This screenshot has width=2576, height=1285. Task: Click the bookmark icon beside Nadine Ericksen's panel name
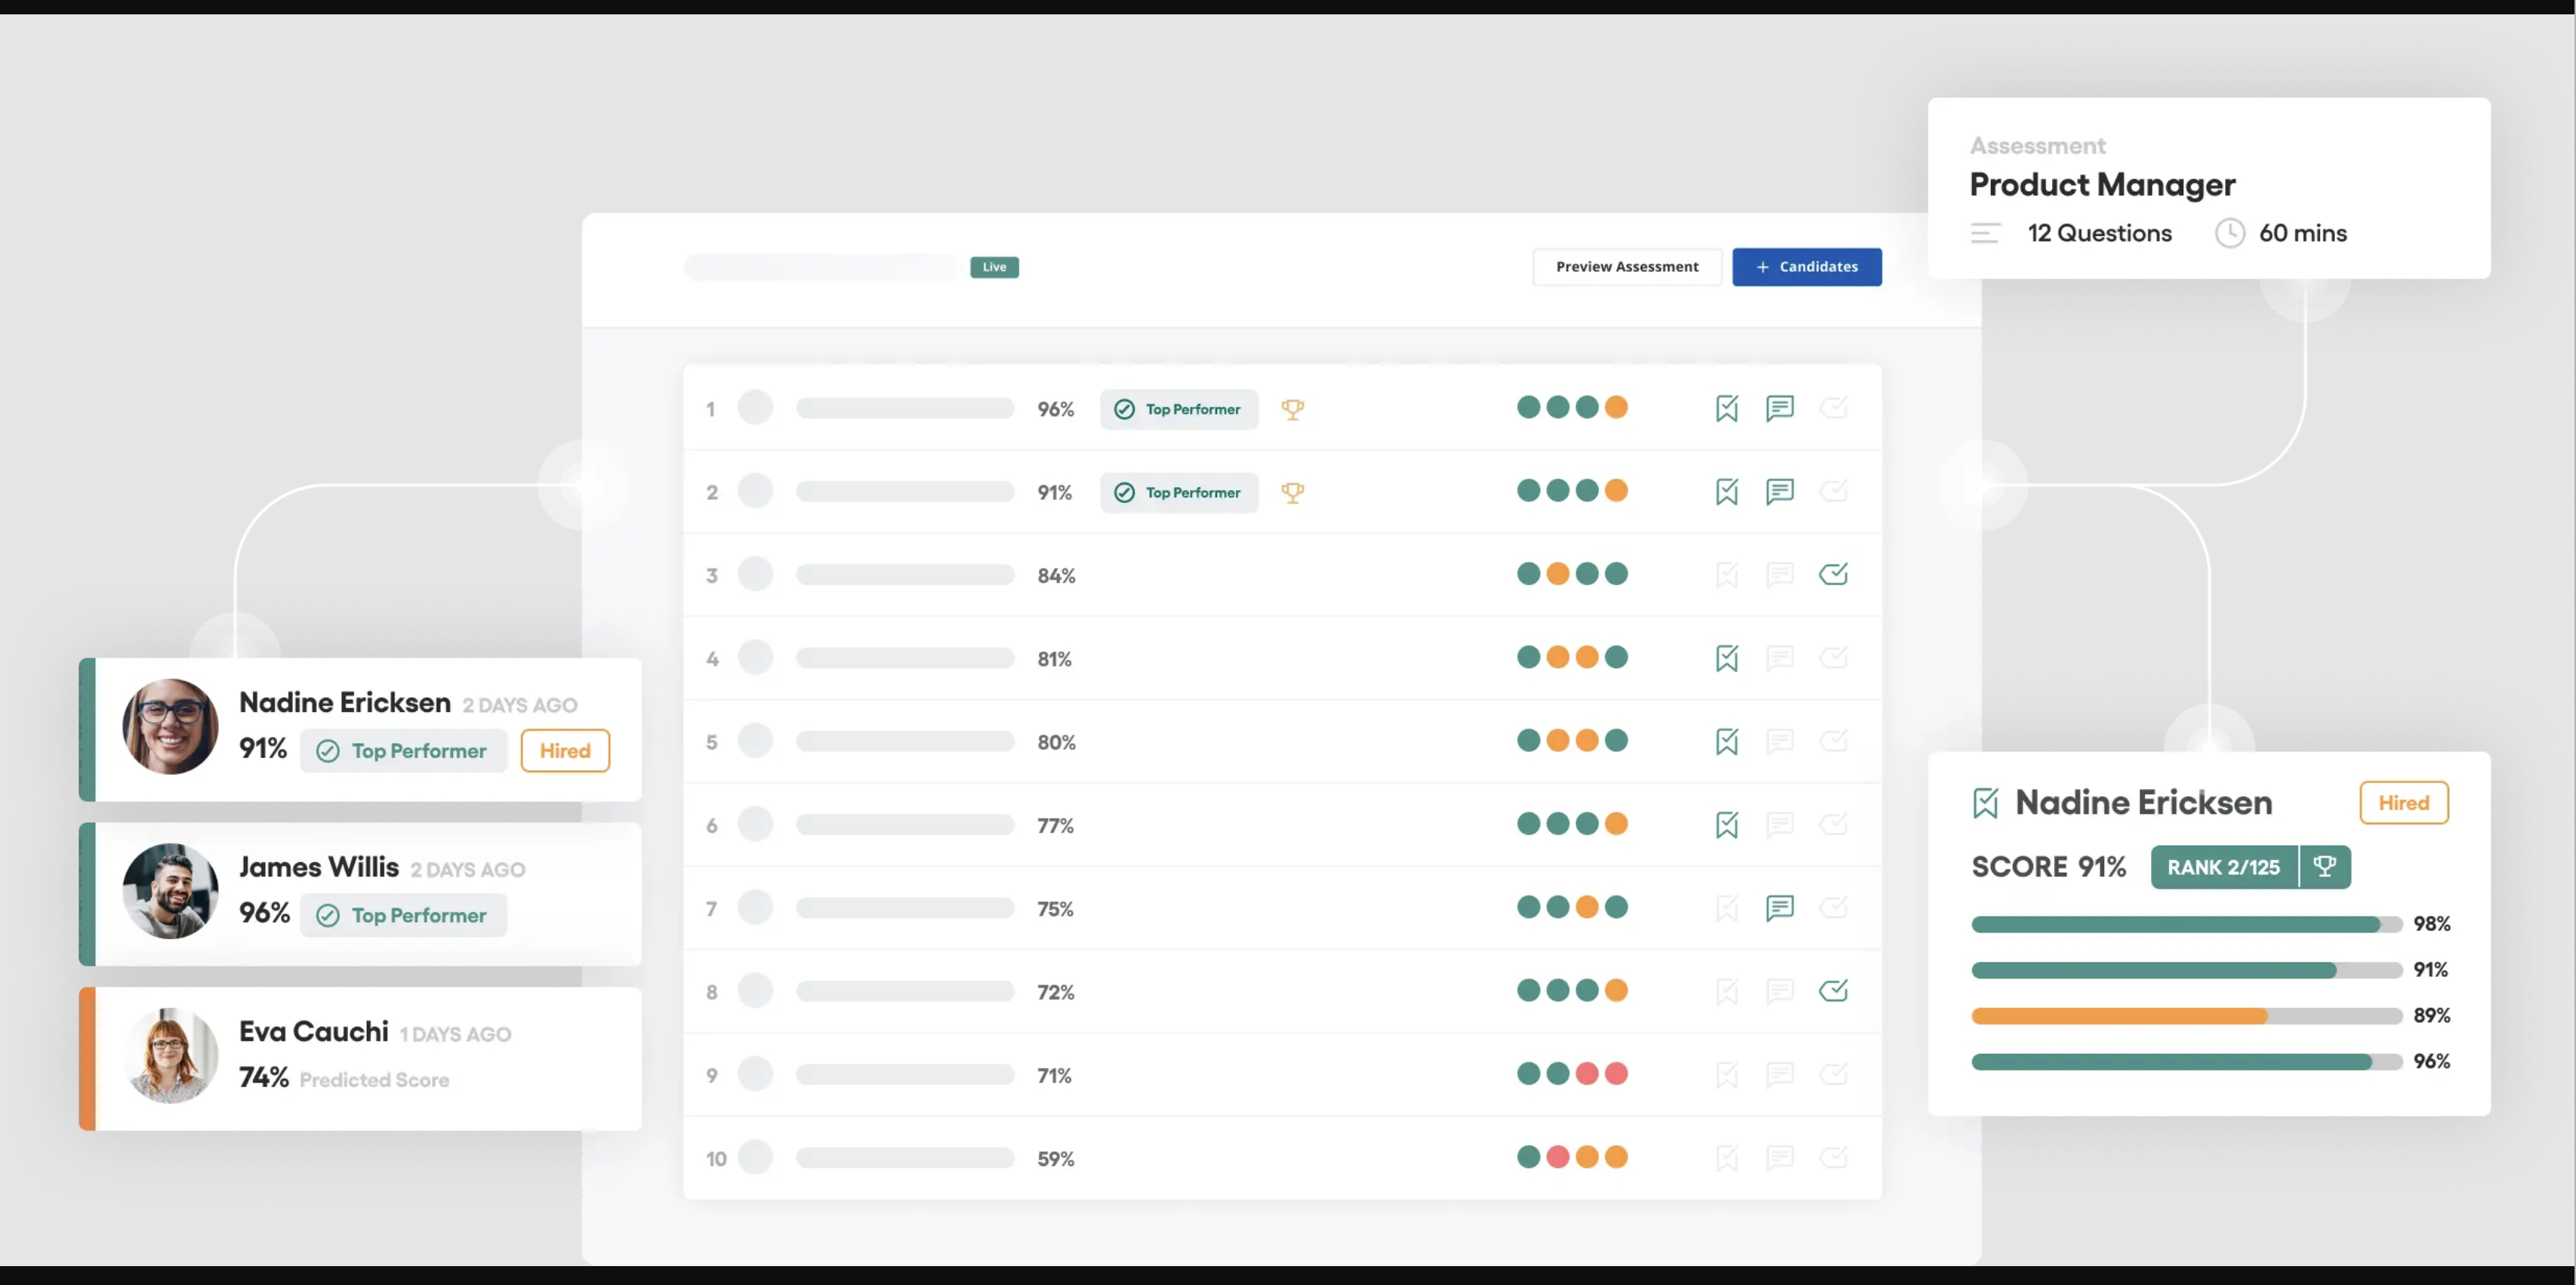(1985, 803)
